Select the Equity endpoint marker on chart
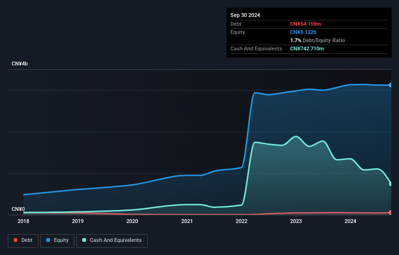This screenshot has height=255, width=399. click(391, 85)
